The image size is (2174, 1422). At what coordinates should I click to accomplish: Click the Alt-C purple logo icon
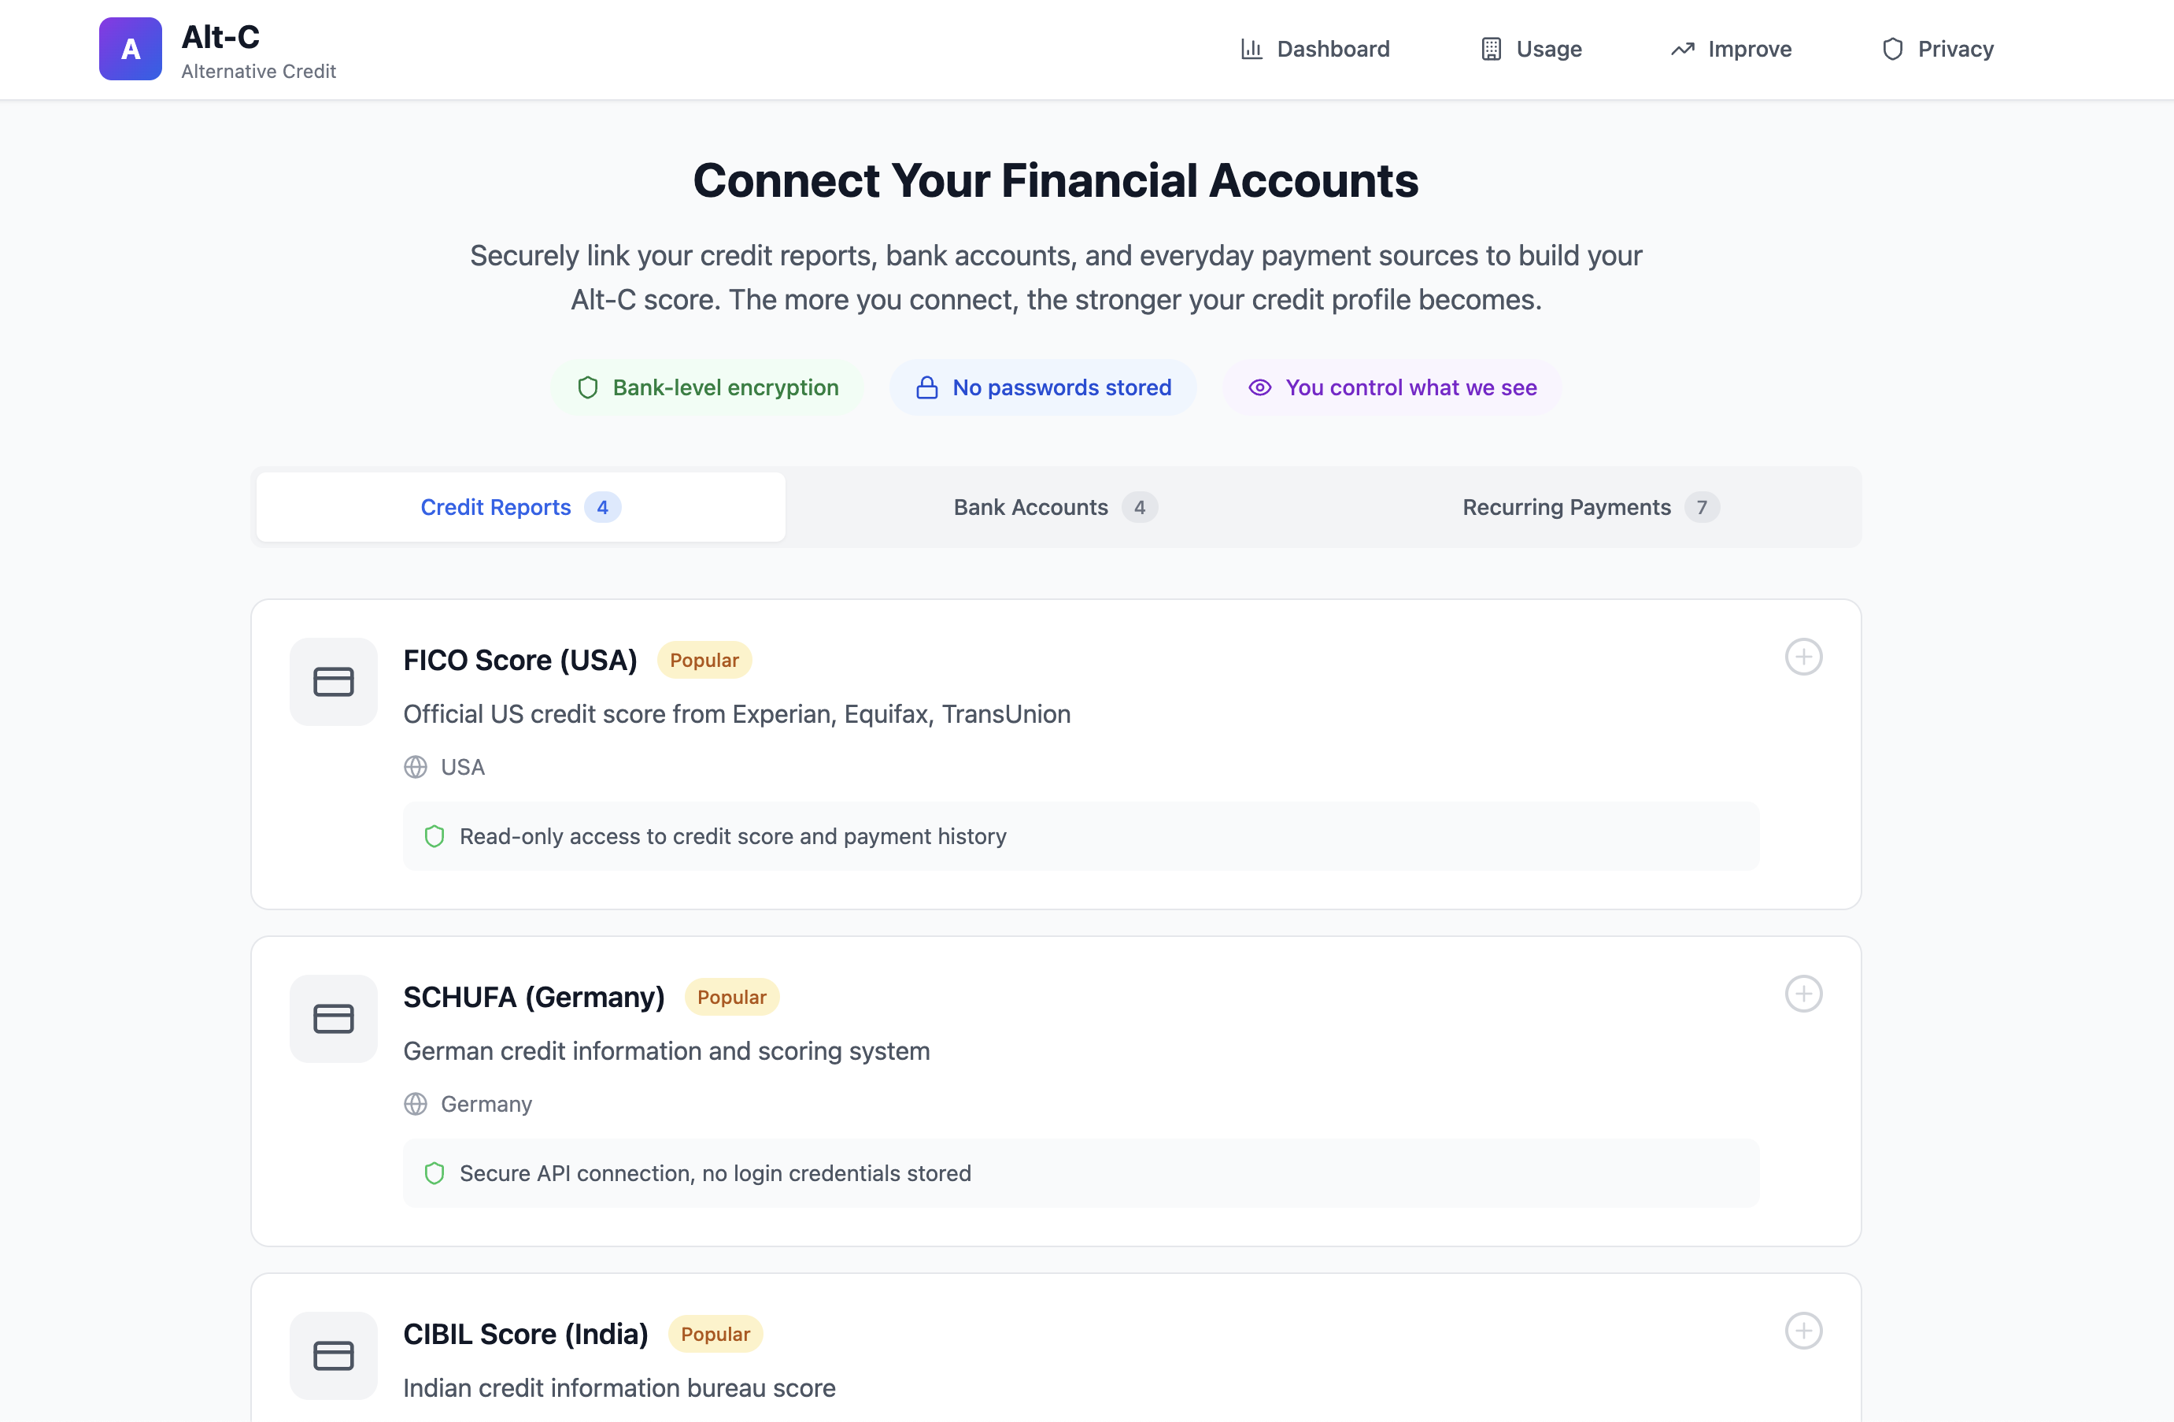(131, 50)
